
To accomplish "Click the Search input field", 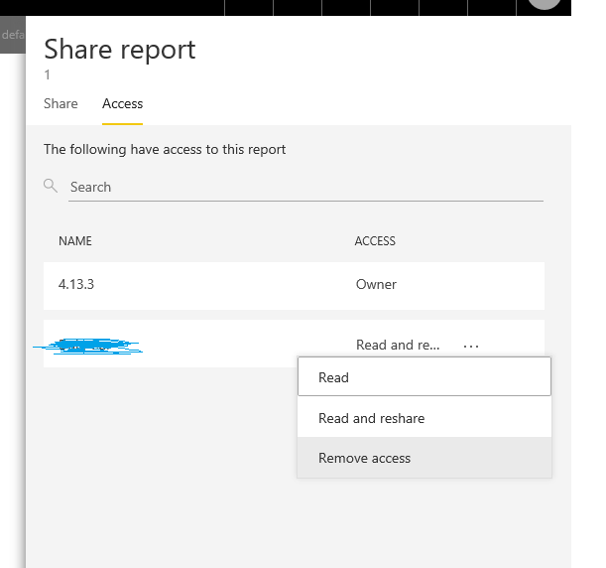I will [305, 188].
